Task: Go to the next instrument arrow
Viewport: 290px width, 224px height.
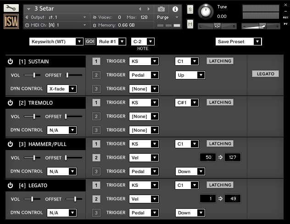Action: tap(148, 9)
